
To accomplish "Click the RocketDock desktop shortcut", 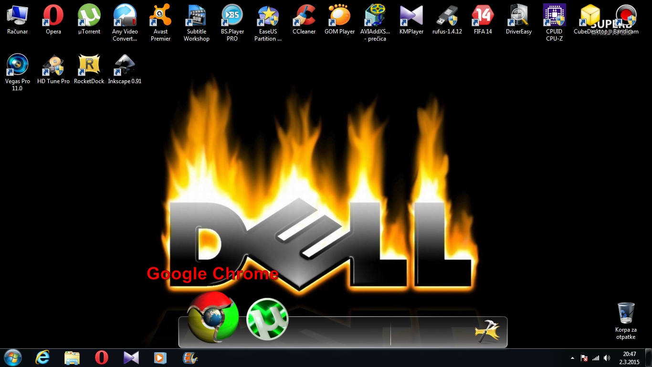I will click(89, 69).
